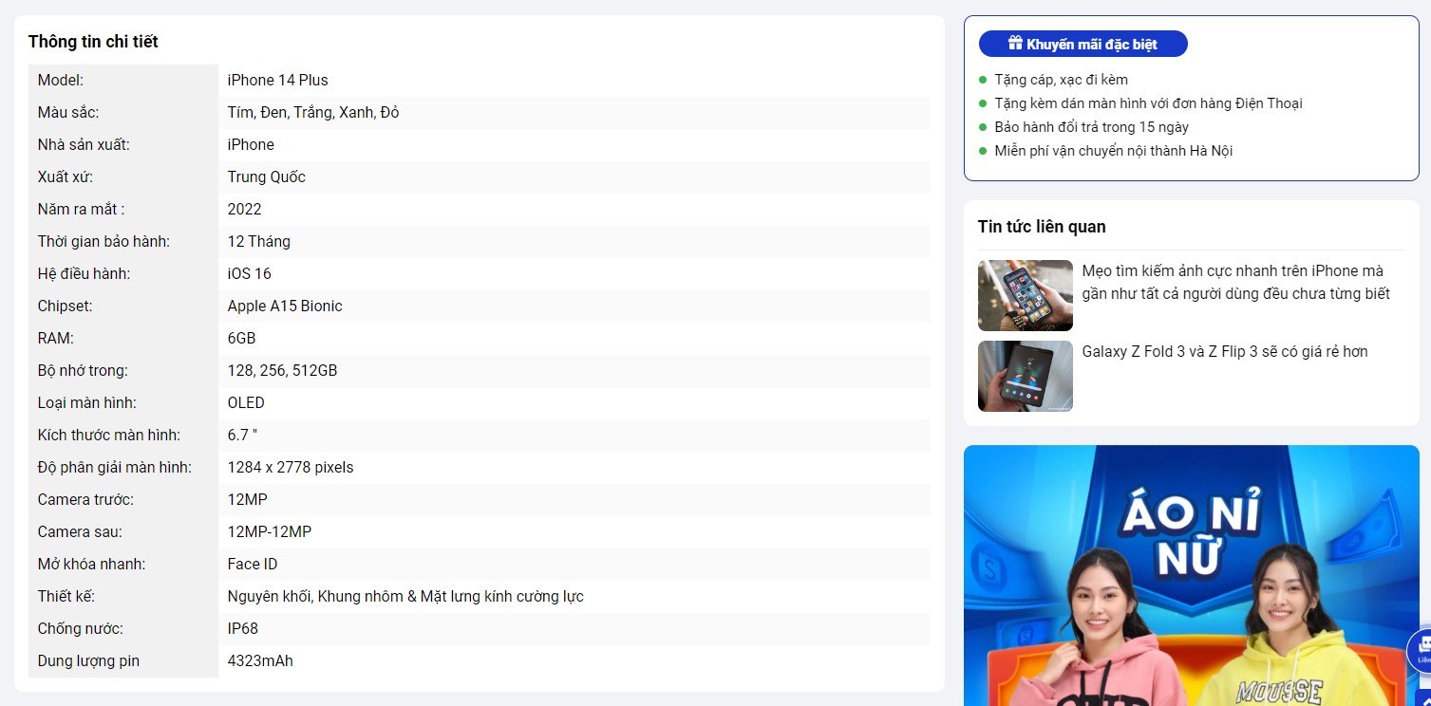The height and width of the screenshot is (706, 1431).
Task: Open the floating chat support bubble
Action: [x=1421, y=651]
